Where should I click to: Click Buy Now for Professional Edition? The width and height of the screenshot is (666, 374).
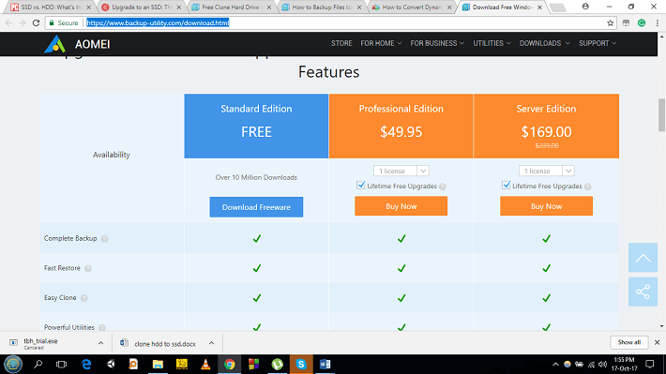tap(401, 206)
